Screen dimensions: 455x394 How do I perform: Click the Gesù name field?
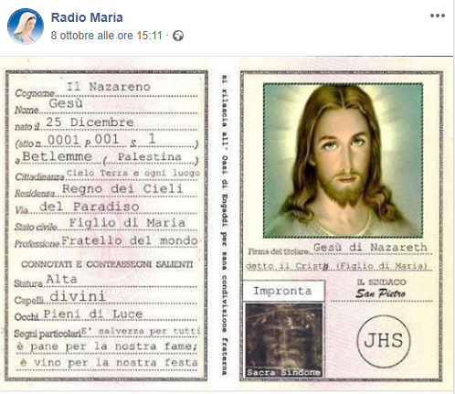(x=66, y=103)
